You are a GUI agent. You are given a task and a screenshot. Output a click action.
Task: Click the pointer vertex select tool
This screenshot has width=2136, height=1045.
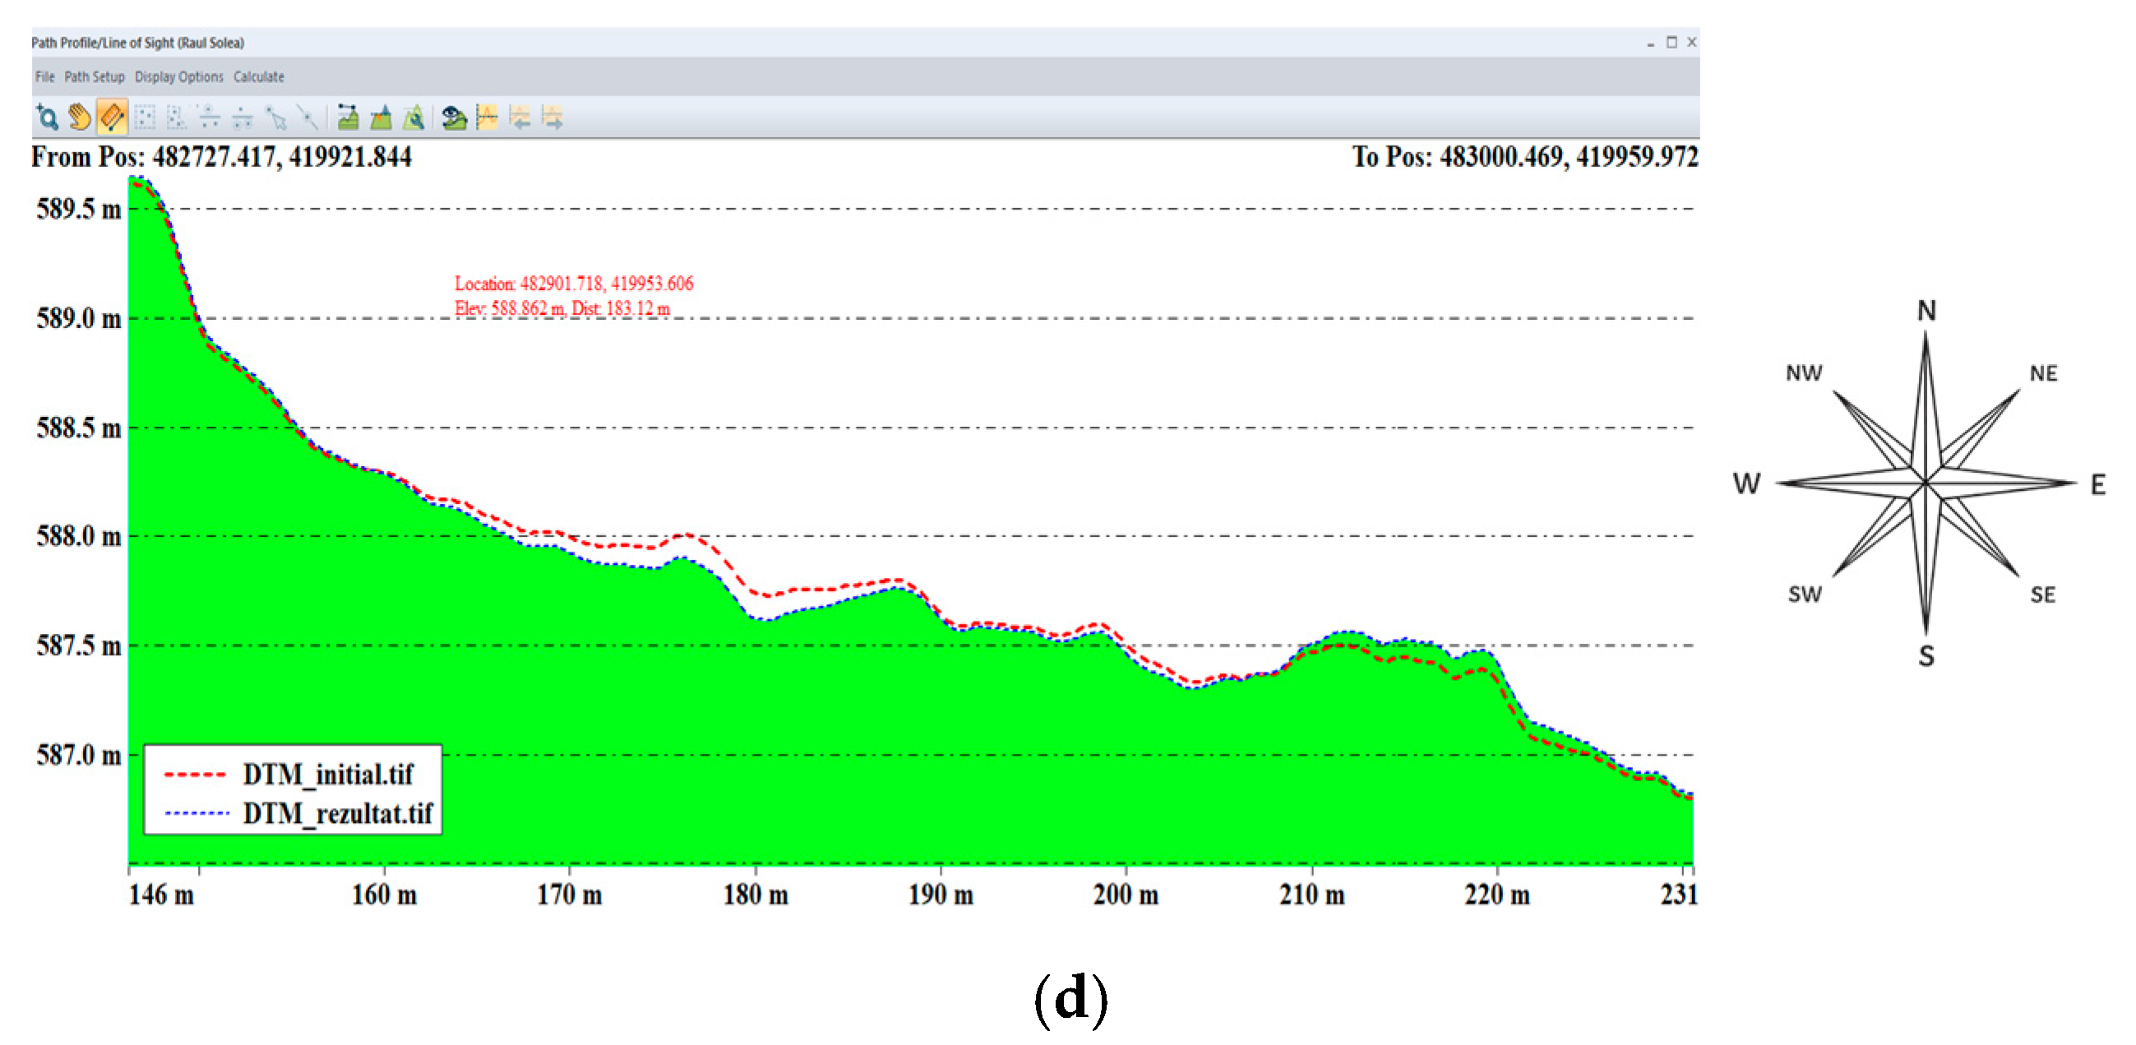276,118
